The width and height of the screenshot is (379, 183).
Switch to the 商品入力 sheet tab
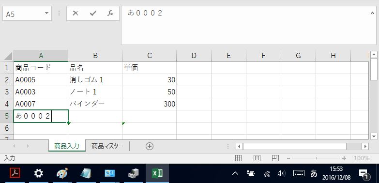(x=67, y=146)
